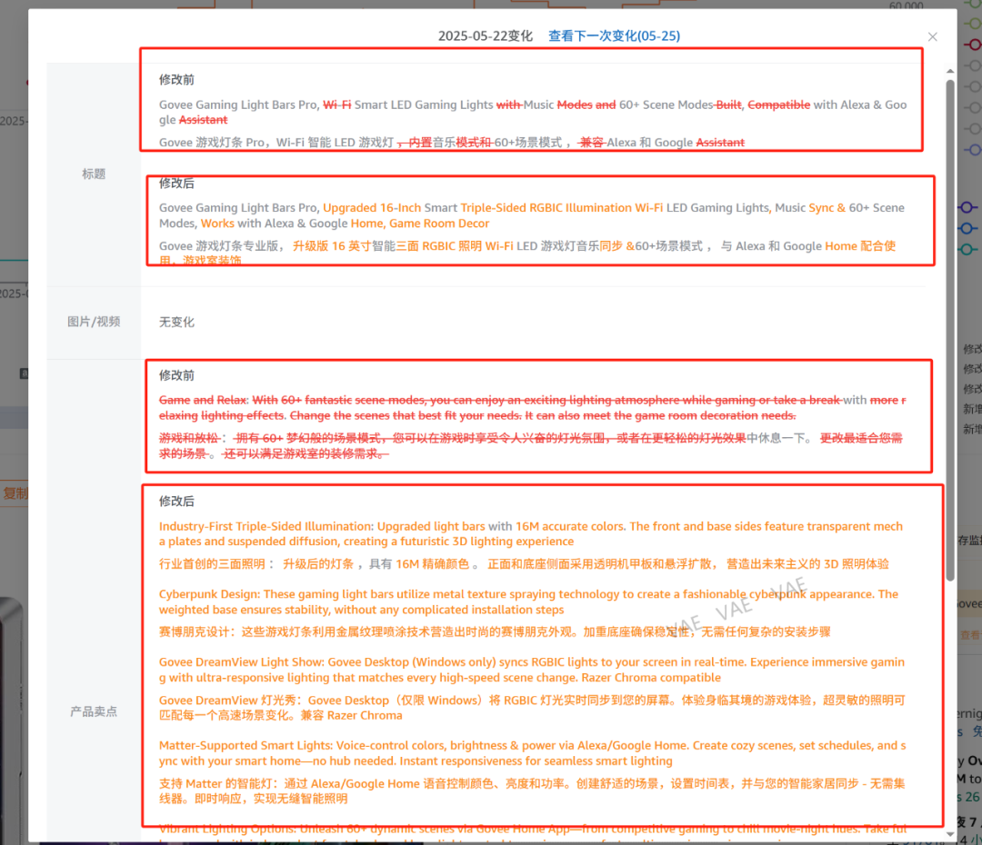Viewport: 982px width, 845px height.
Task: Select the 'Cyberpunk Design' bullet
Action: click(x=528, y=601)
